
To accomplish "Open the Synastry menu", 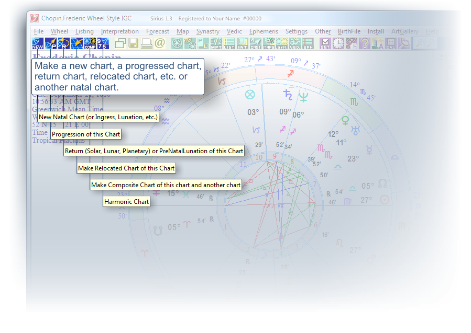I will pos(207,31).
